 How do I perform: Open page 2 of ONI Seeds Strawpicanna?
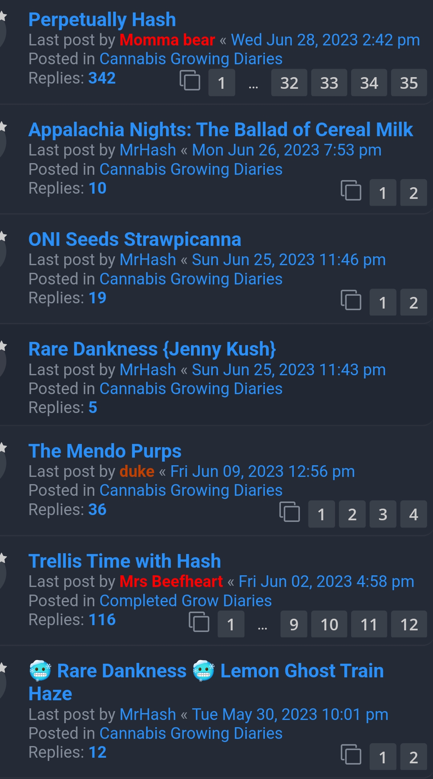pos(413,303)
